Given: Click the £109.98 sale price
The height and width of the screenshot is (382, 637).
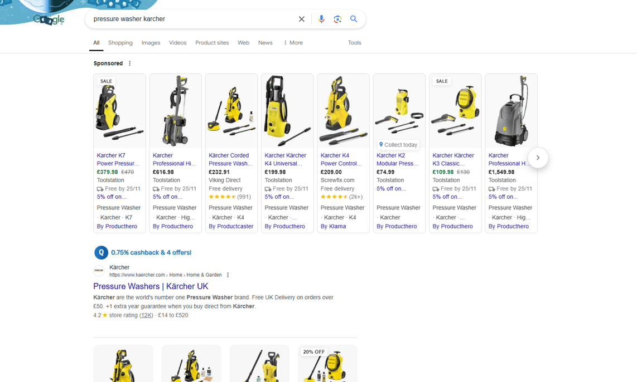Looking at the screenshot, I should point(443,172).
